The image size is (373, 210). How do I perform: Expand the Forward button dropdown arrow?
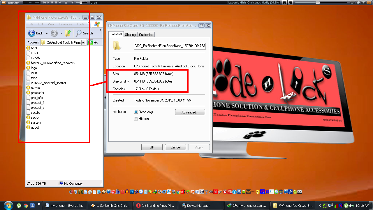point(61,34)
